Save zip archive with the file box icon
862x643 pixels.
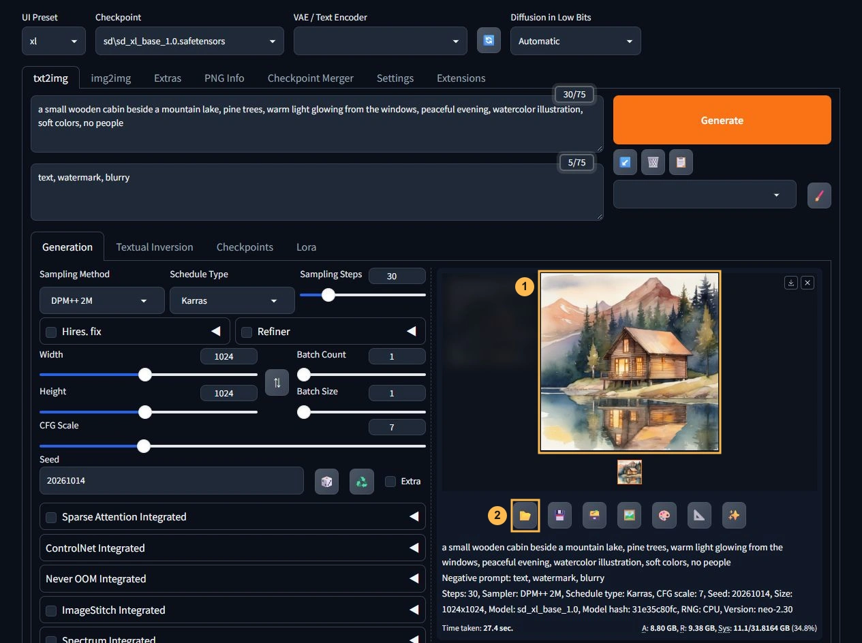point(594,516)
